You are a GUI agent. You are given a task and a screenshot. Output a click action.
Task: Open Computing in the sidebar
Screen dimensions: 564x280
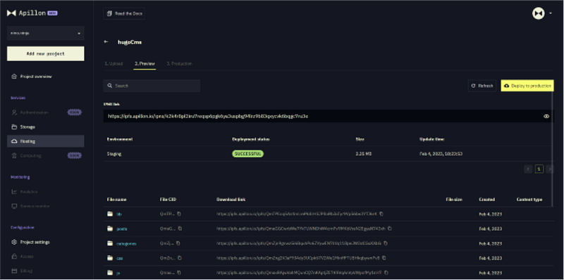pos(30,155)
